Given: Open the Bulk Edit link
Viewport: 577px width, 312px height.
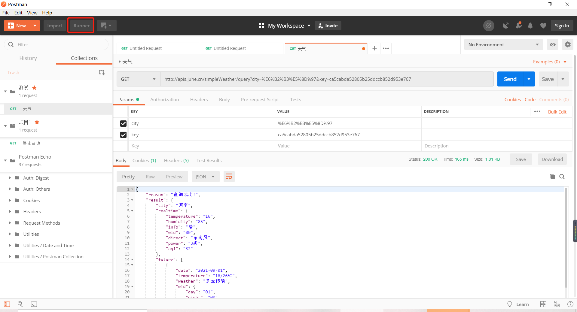Looking at the screenshot, I should (557, 112).
